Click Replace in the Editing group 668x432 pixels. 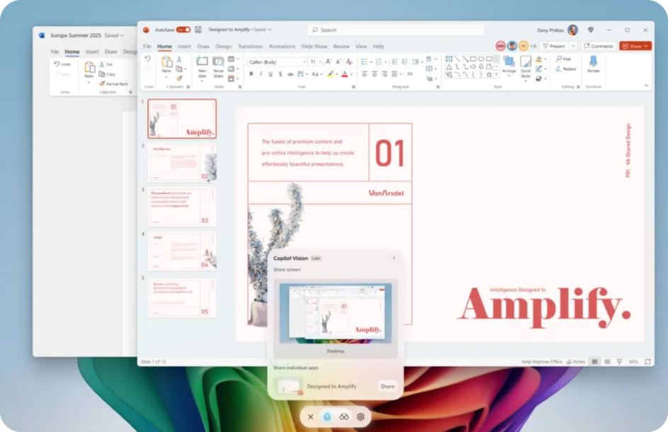click(566, 69)
